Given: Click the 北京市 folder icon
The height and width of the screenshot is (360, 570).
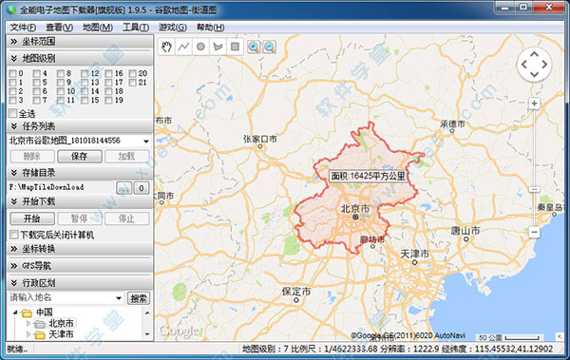Looking at the screenshot, I should pos(39,324).
